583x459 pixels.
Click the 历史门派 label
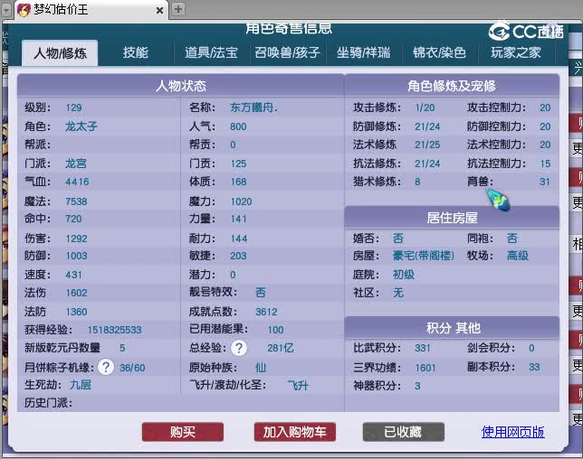(x=48, y=403)
